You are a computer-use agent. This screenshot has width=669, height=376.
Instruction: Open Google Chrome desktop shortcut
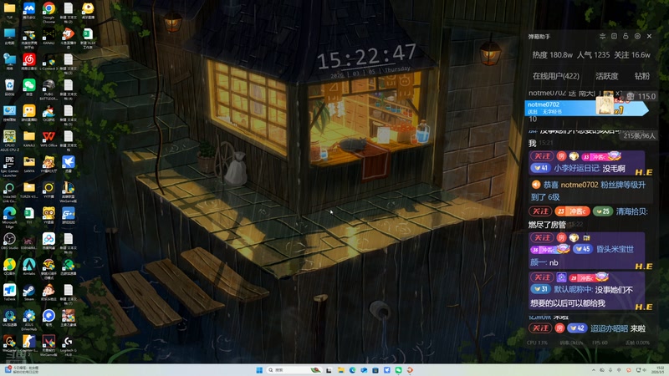(x=49, y=11)
